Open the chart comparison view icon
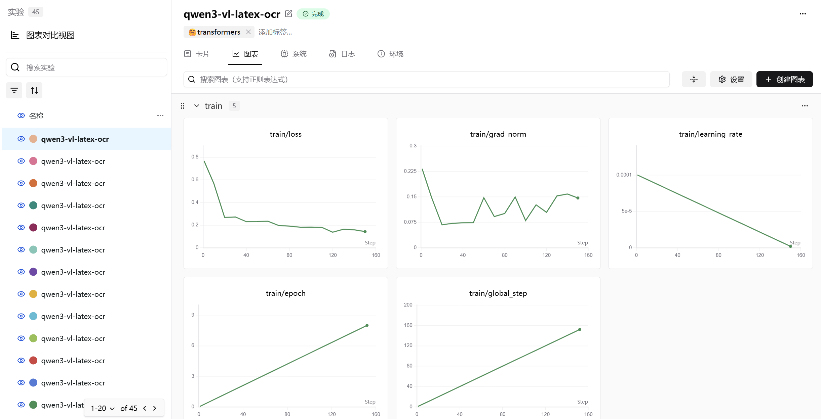 [x=15, y=35]
